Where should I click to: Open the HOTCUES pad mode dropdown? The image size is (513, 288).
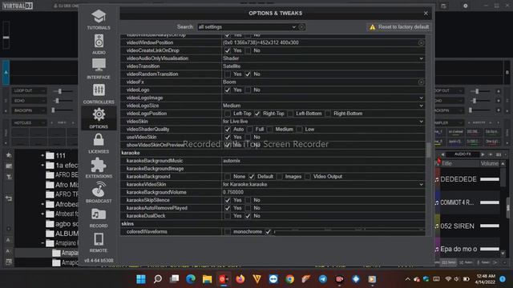coord(29,122)
